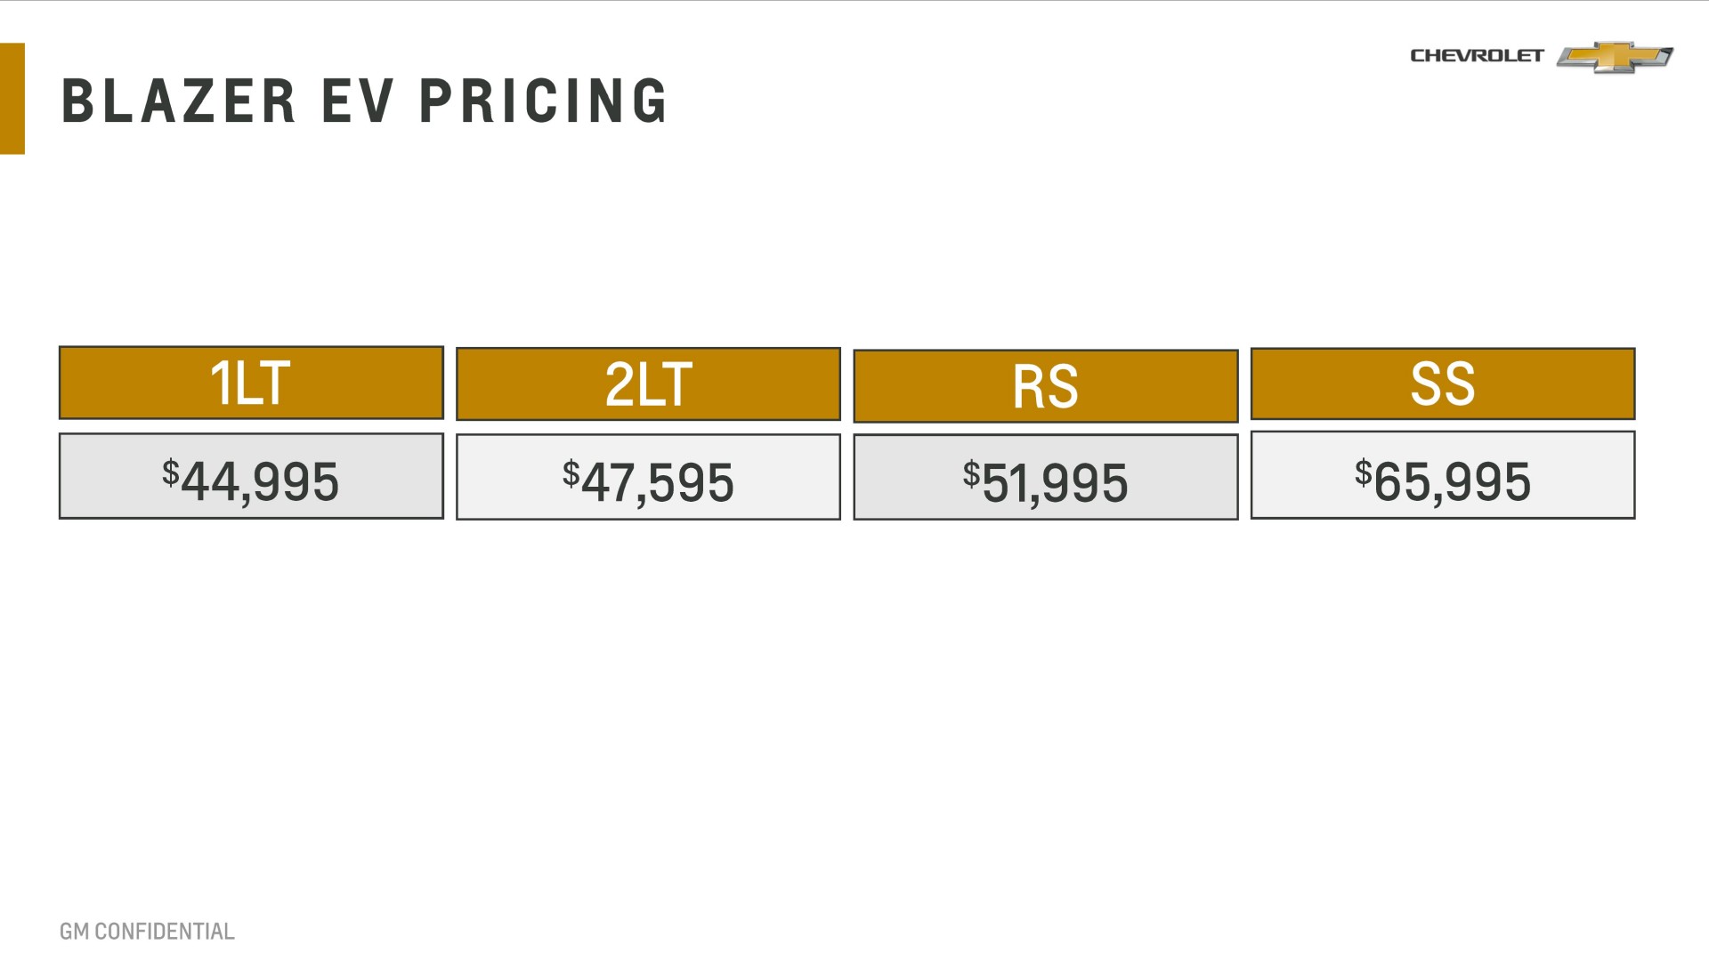Viewport: 1709px width, 961px height.
Task: Click the dollar sign in the 1LT price
Action: click(171, 472)
